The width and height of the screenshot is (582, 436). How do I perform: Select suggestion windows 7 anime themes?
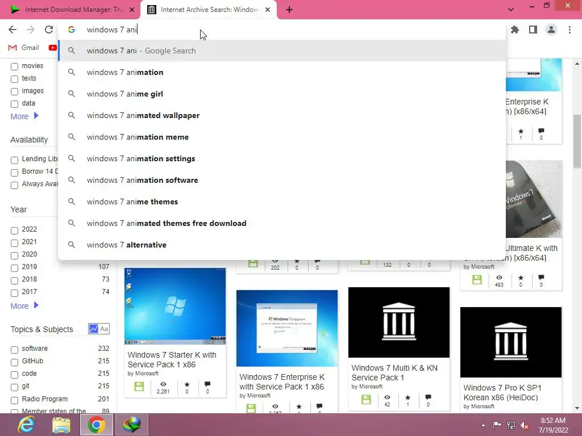(282, 202)
